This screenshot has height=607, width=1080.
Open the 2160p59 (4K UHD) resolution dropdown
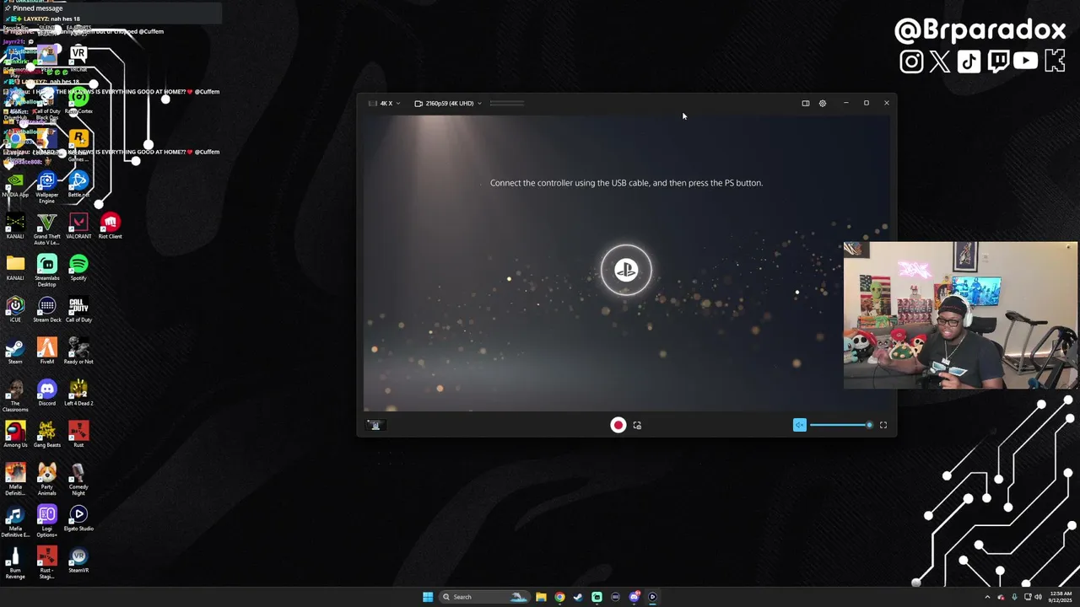[448, 103]
